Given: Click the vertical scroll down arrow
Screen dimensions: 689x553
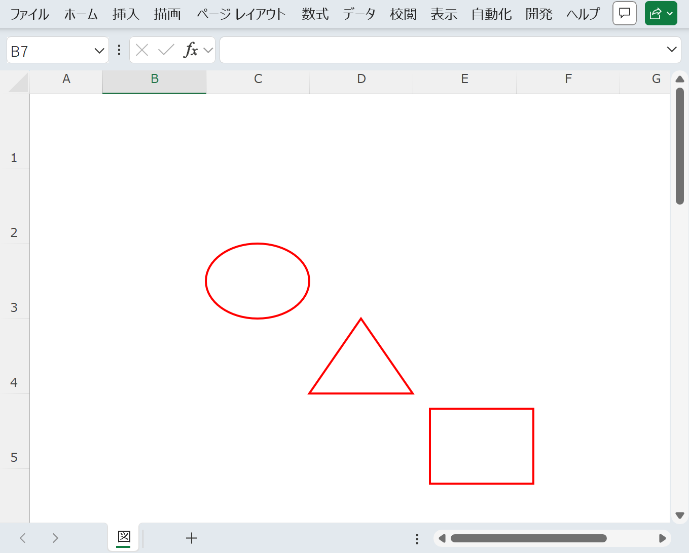Looking at the screenshot, I should coord(680,516).
